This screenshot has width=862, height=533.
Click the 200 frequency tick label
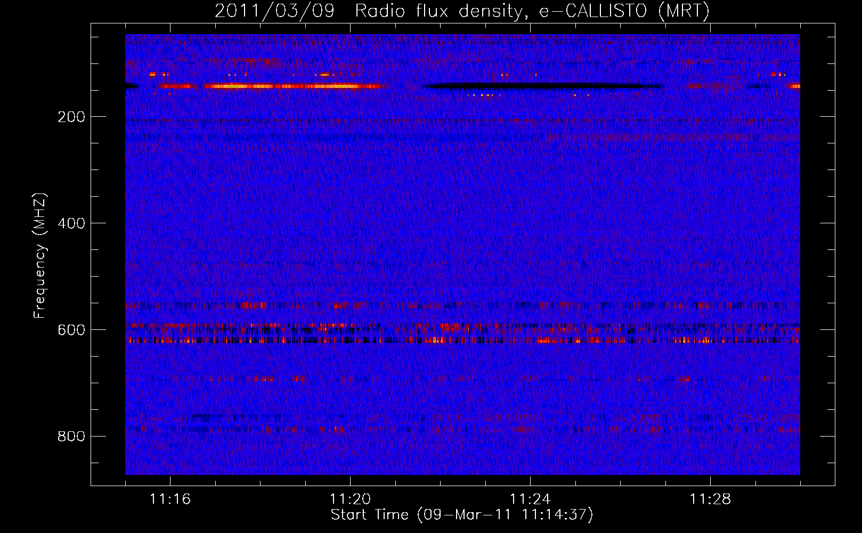click(71, 117)
